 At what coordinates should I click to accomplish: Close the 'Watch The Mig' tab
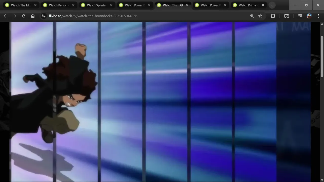pos(35,5)
